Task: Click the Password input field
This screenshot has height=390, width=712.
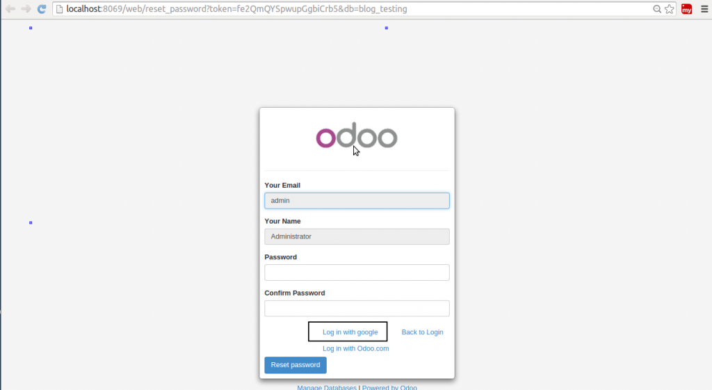Action: coord(357,273)
